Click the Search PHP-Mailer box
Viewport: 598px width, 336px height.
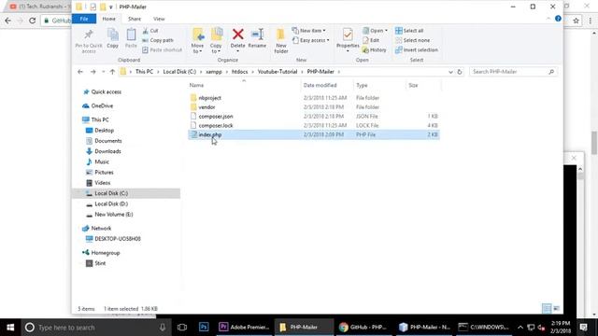click(513, 72)
